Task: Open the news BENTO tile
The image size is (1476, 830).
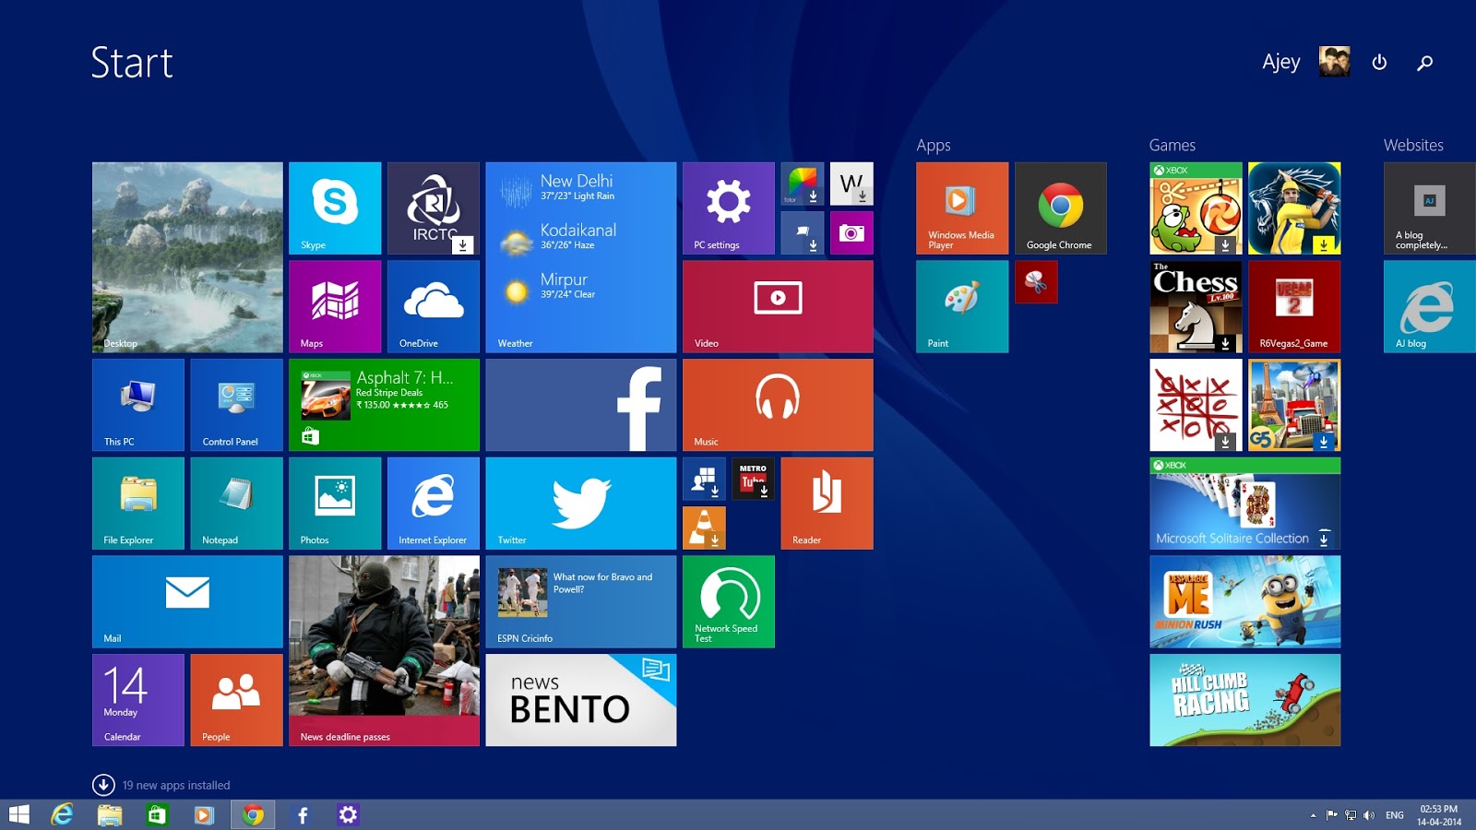Action: pos(581,700)
